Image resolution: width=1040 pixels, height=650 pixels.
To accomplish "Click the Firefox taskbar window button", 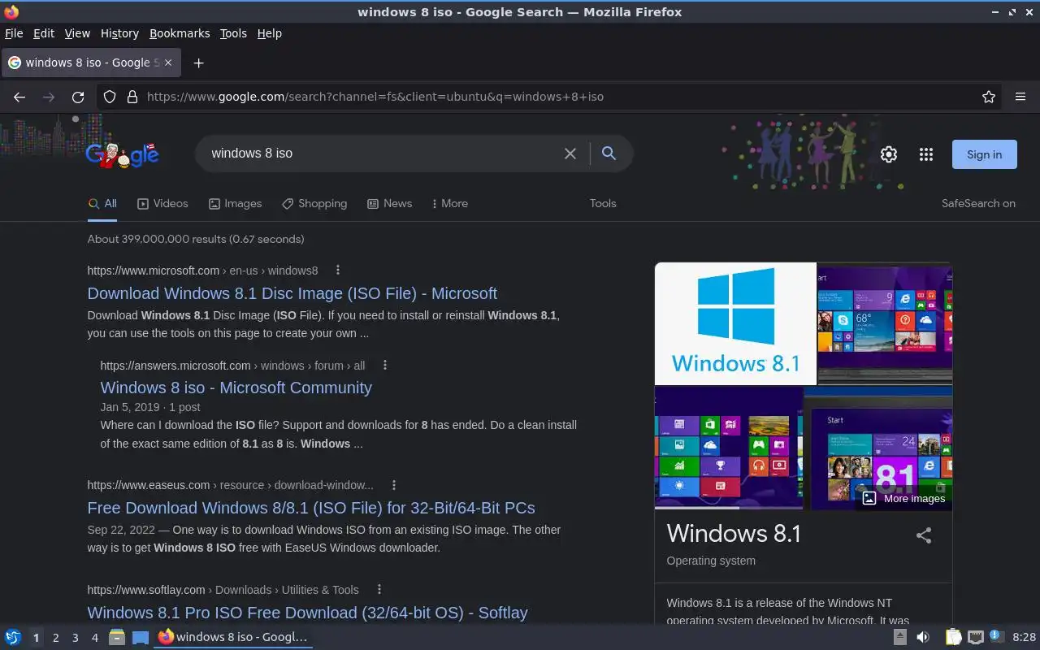I will pyautogui.click(x=233, y=638).
